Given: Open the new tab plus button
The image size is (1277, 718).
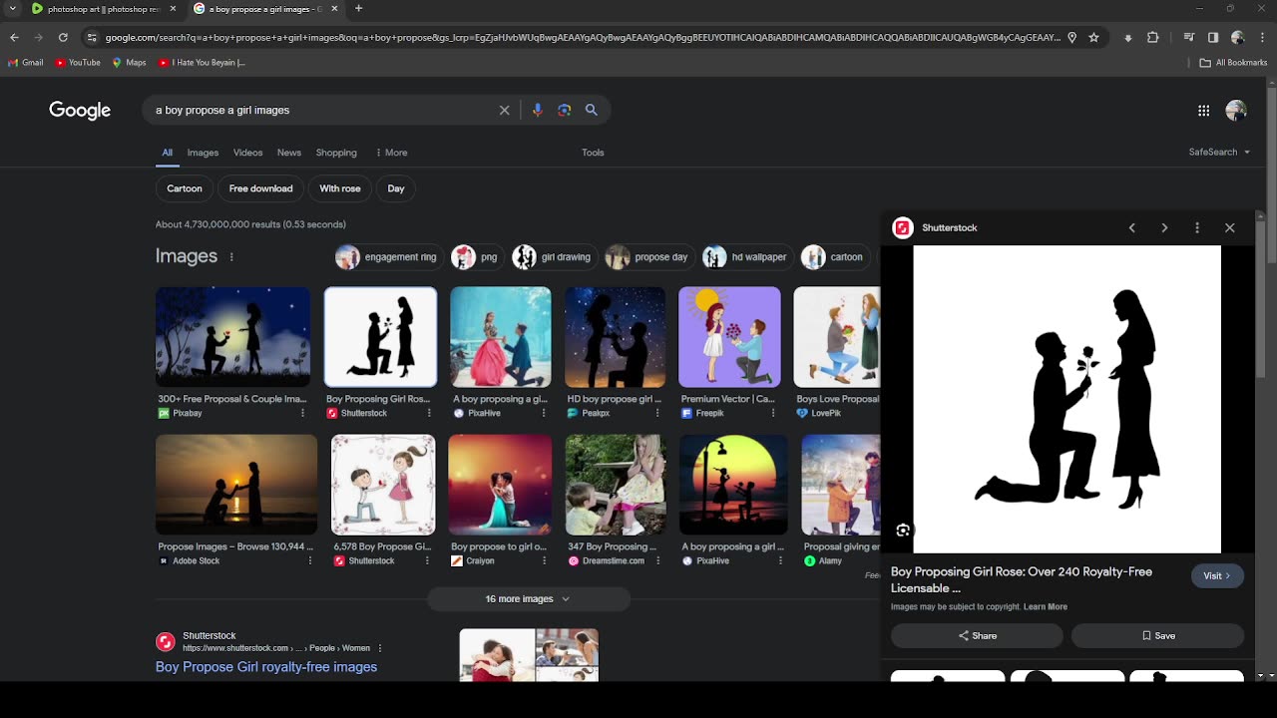Looking at the screenshot, I should (x=358, y=9).
